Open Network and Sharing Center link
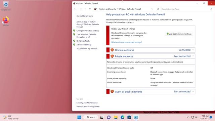Image resolution: width=215 pixels, height=121 pixels. tap(88, 107)
